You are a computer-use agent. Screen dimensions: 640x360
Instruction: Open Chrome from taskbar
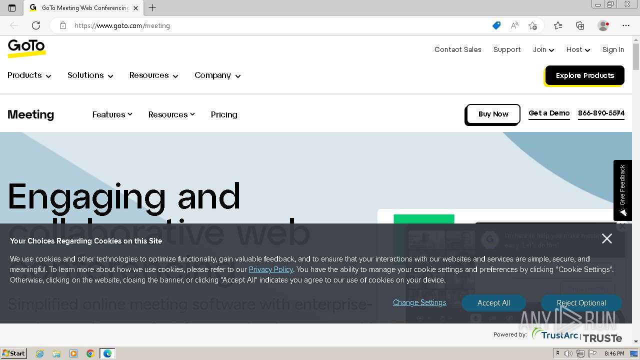coord(90,353)
